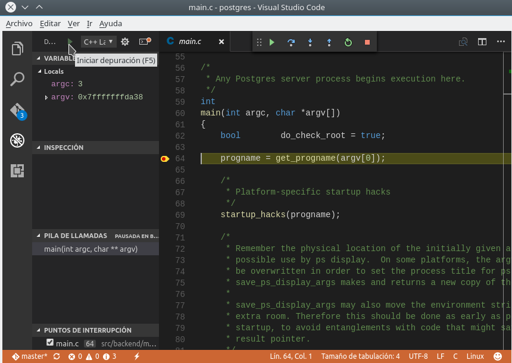This screenshot has height=363, width=512.
Task: Toggle the main.c breakpoint checkbox
Action: coord(50,343)
